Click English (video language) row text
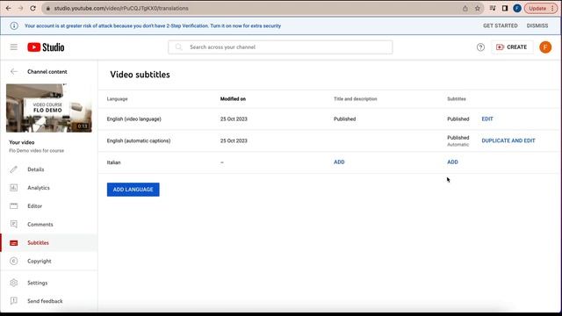This screenshot has height=316, width=562. (x=134, y=119)
